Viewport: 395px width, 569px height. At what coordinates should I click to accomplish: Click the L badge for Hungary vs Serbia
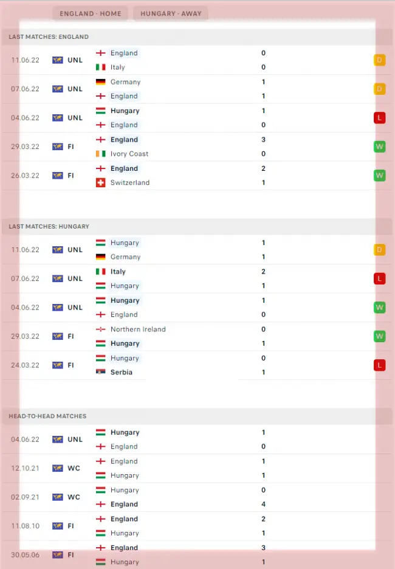(x=380, y=365)
